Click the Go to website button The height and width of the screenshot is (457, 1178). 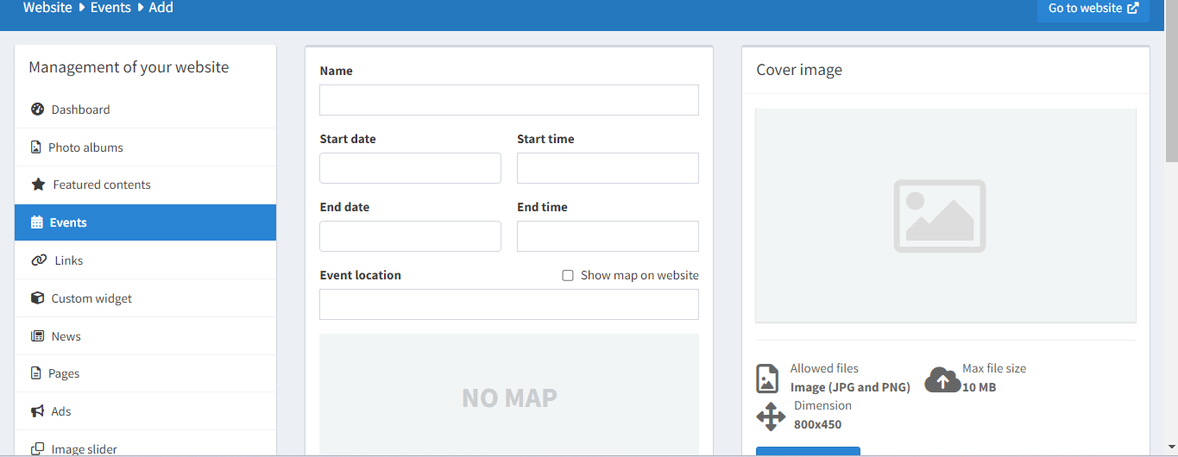[x=1093, y=9]
